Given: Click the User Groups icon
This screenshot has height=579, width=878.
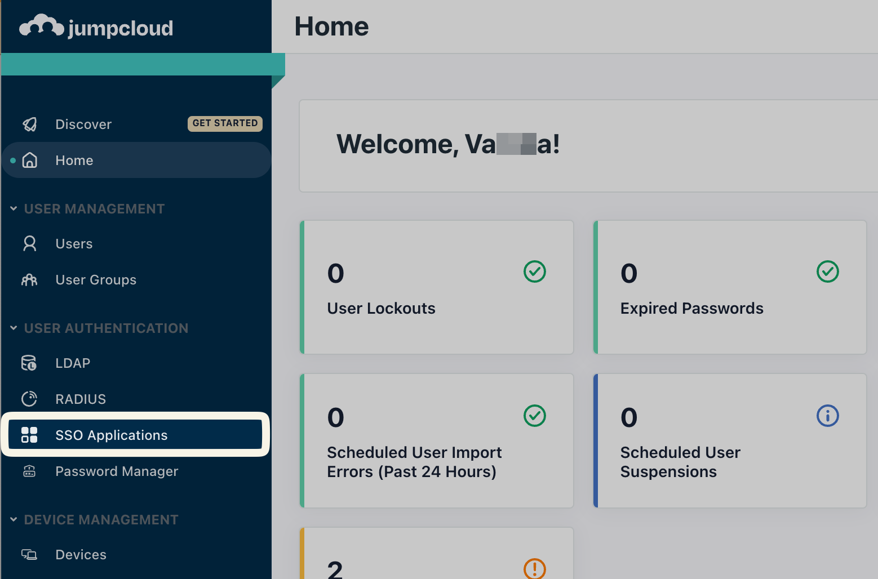Looking at the screenshot, I should (x=29, y=279).
